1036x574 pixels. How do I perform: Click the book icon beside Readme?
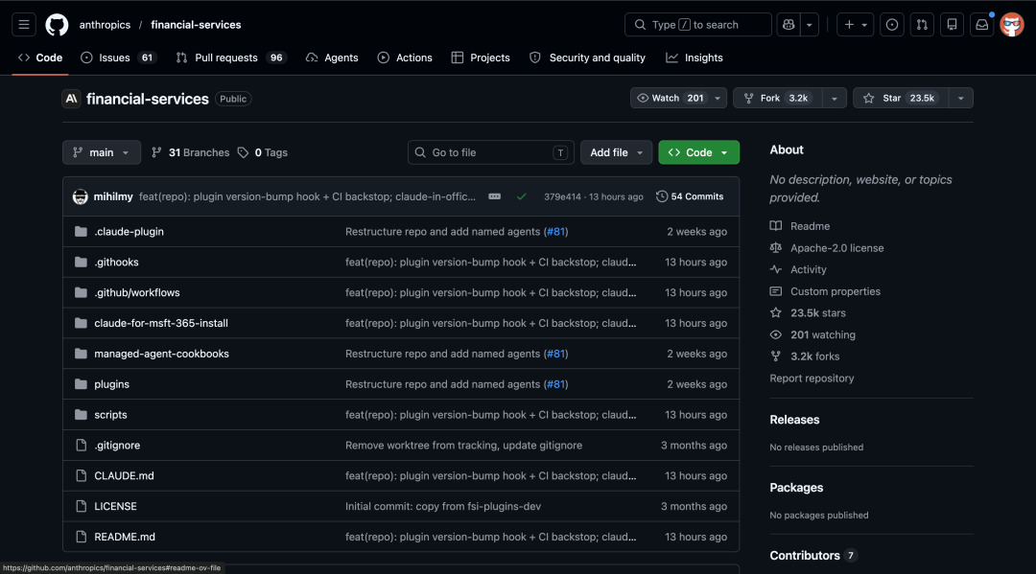coord(776,225)
